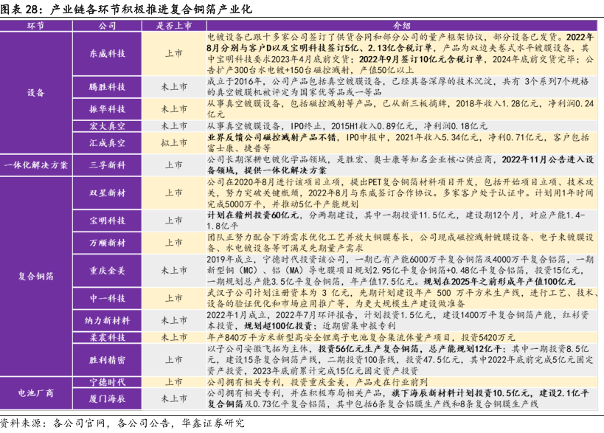Click the 重庆金美 company cell
Viewport: 604px width, 433px height.
(x=107, y=270)
